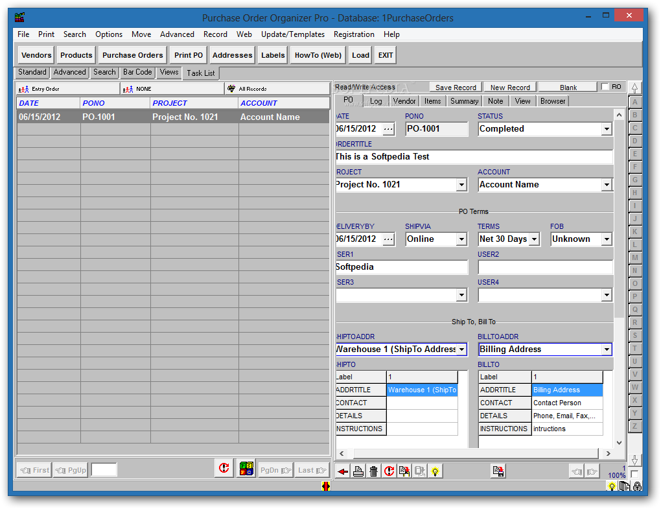661x509 pixels.
Task: Click the Labels toolbar button
Action: 273,55
